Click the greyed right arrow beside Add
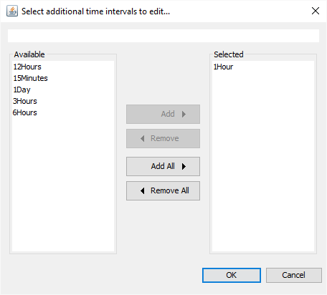Screen dimensions: 327x295 (184, 114)
